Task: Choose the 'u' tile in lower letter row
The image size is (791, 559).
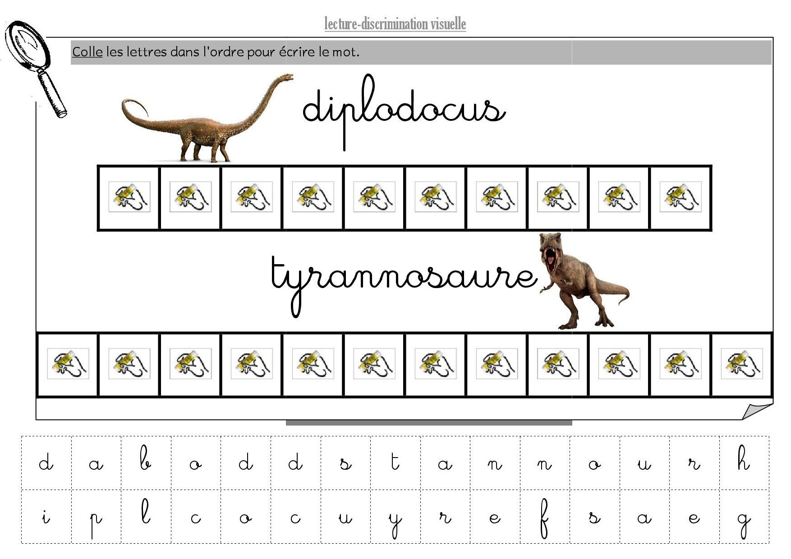Action: point(345,516)
